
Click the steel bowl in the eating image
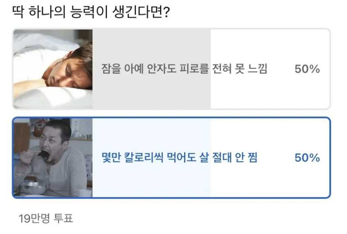point(35,187)
